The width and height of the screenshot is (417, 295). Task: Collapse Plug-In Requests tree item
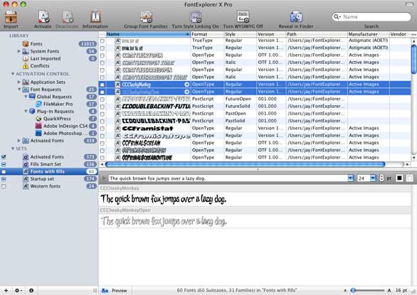pos(26,112)
